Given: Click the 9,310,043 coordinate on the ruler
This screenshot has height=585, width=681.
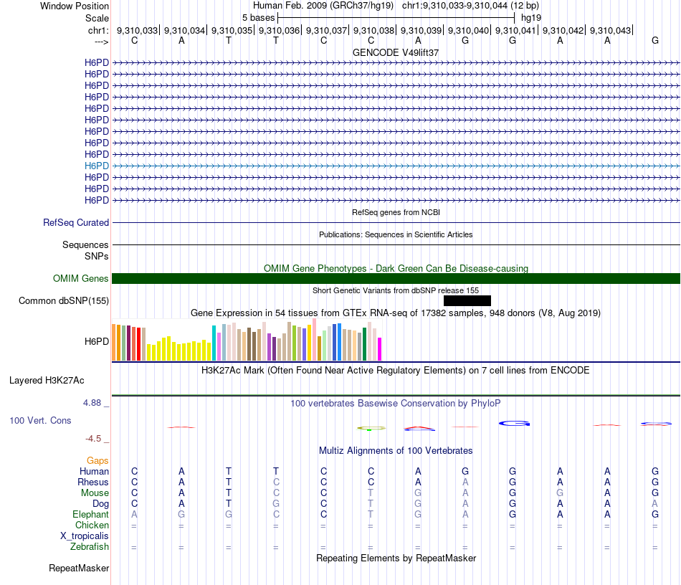Looking at the screenshot, I should (x=610, y=30).
